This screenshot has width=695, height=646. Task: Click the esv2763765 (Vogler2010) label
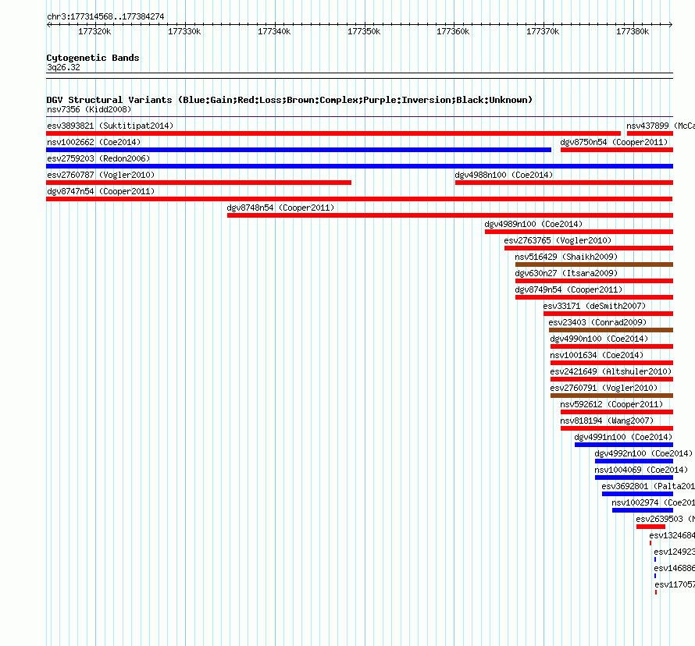(x=558, y=240)
